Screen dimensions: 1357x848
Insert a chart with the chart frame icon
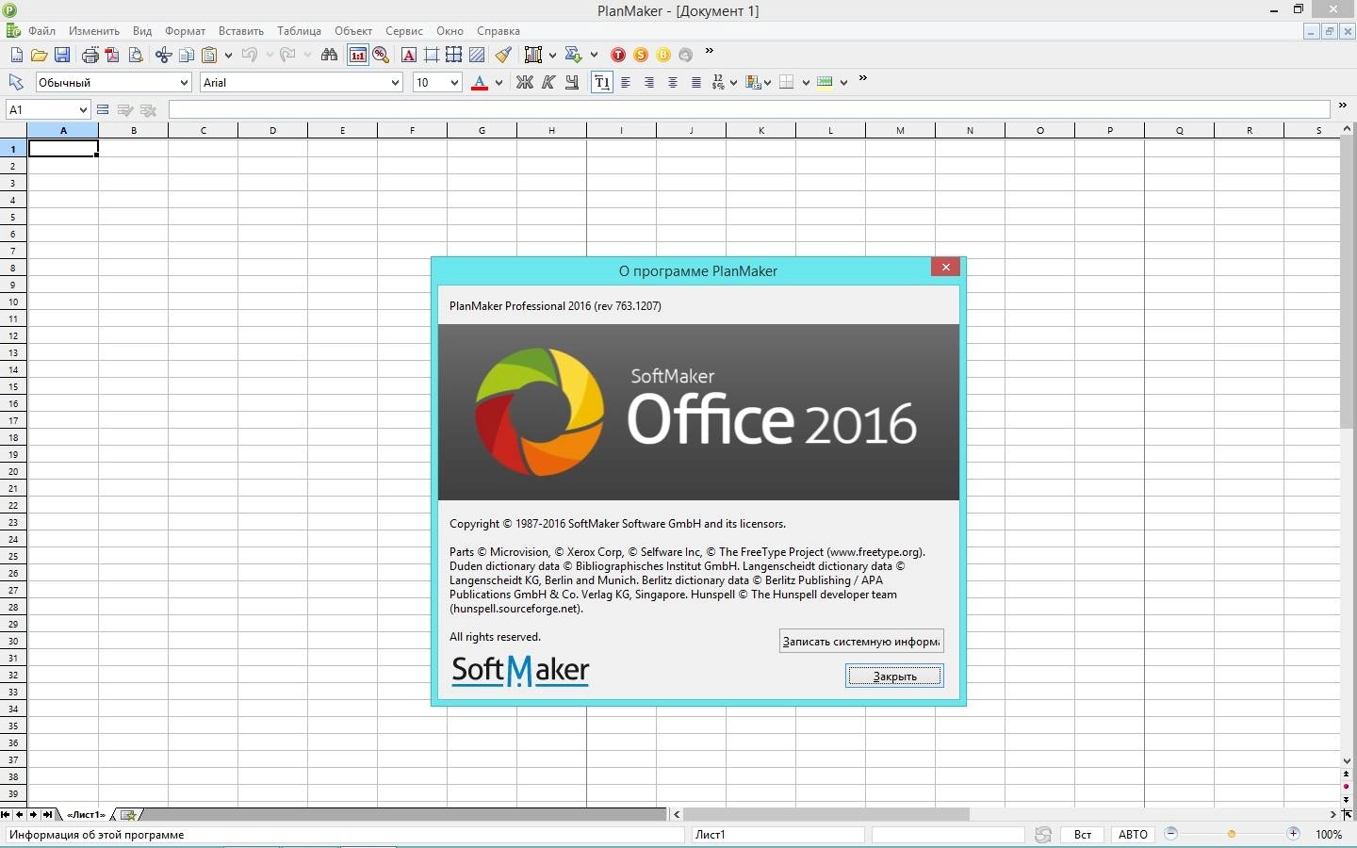[x=533, y=55]
